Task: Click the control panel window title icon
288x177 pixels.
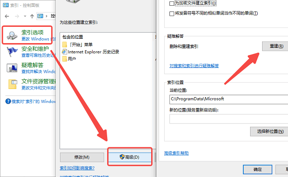Action: (x=5, y=5)
